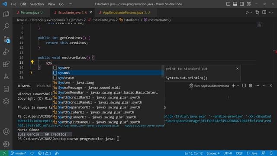Open the File menu

pos(13,4)
